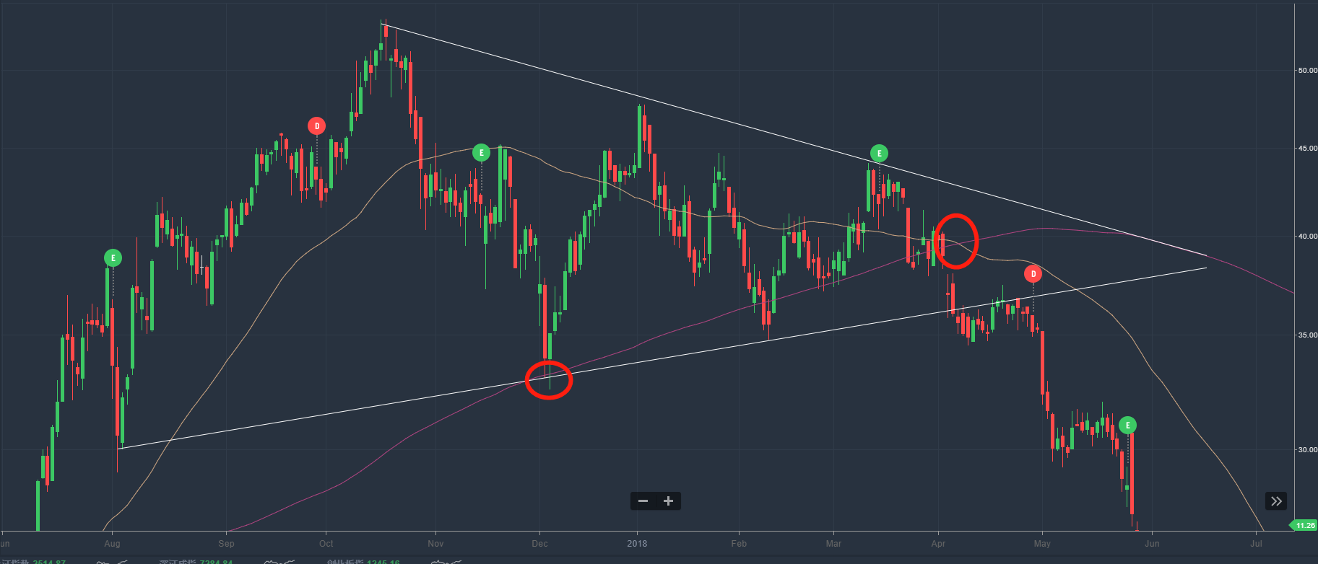Click the 30.00 price axis label
The width and height of the screenshot is (1318, 564).
(1307, 449)
